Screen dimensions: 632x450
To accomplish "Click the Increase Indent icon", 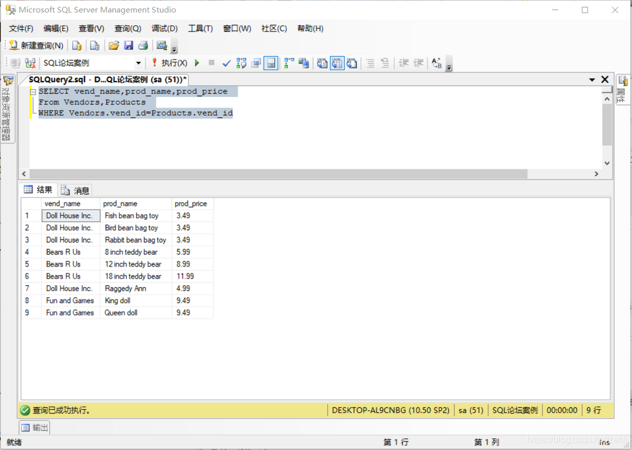I will [419, 63].
